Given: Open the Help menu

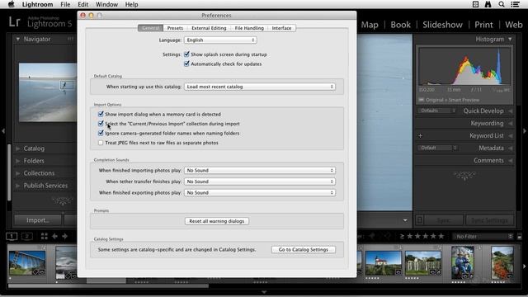Looking at the screenshot, I should (131, 4).
